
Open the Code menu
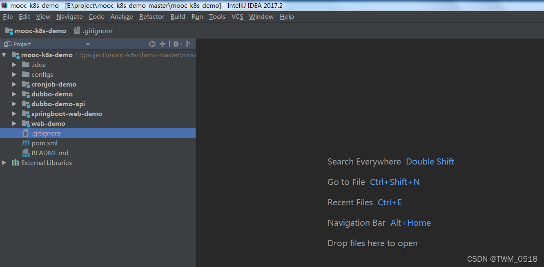pos(96,17)
